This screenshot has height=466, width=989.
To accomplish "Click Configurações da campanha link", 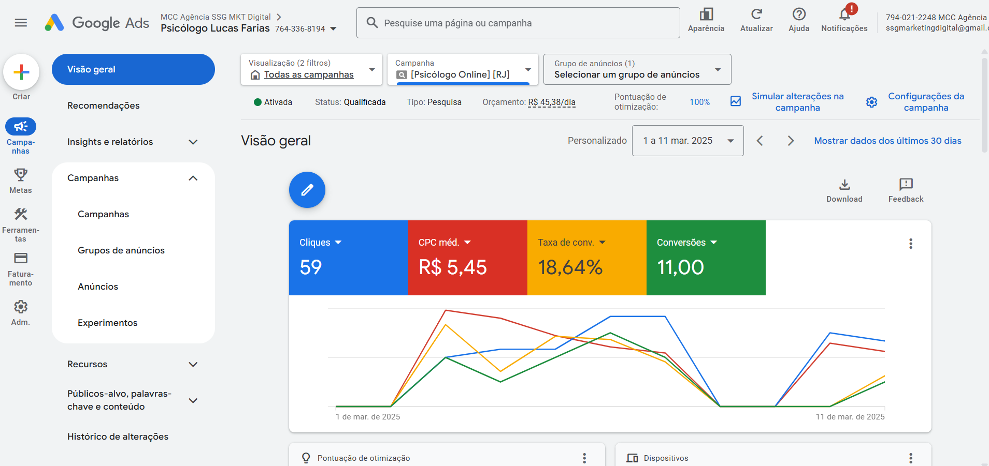I will tap(926, 102).
